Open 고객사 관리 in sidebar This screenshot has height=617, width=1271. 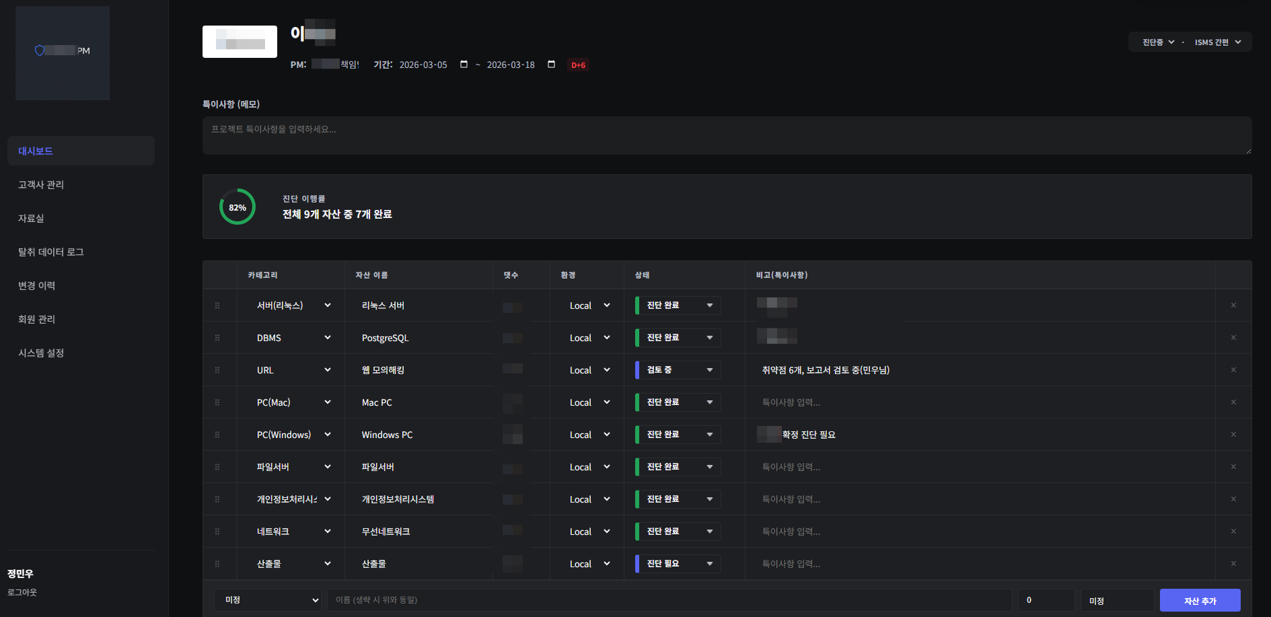click(41, 185)
